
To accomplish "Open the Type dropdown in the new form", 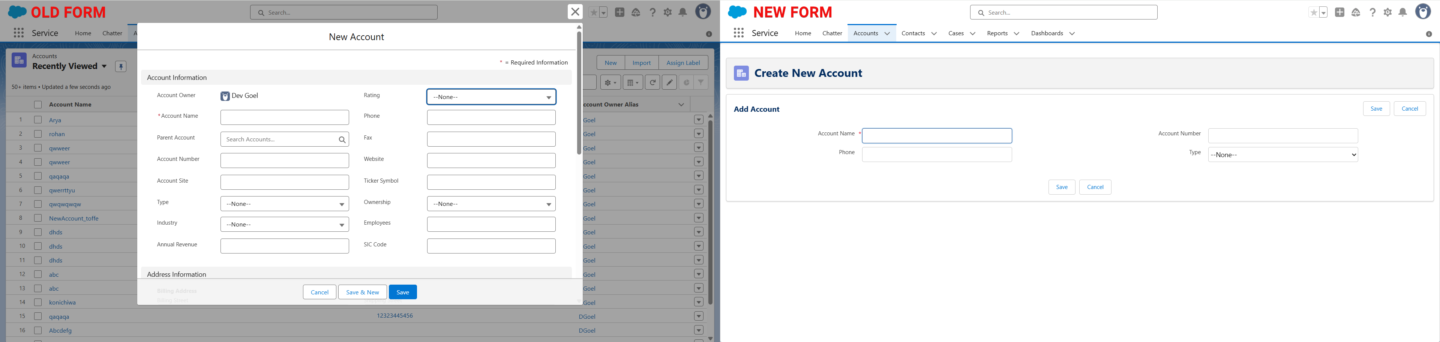I will click(x=1283, y=155).
